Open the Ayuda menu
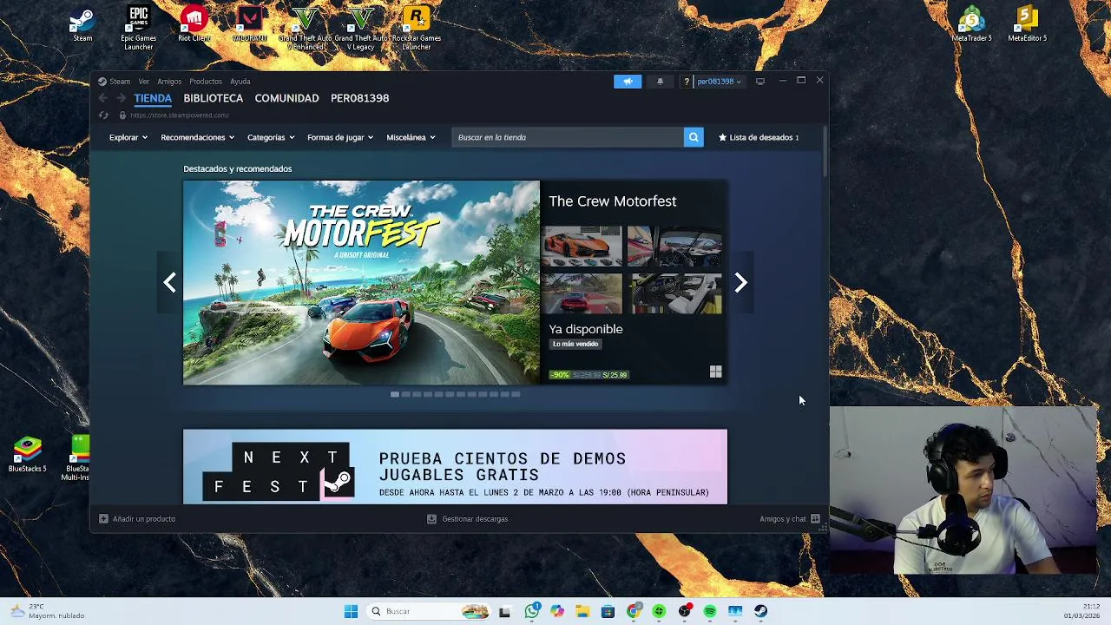 coord(240,82)
